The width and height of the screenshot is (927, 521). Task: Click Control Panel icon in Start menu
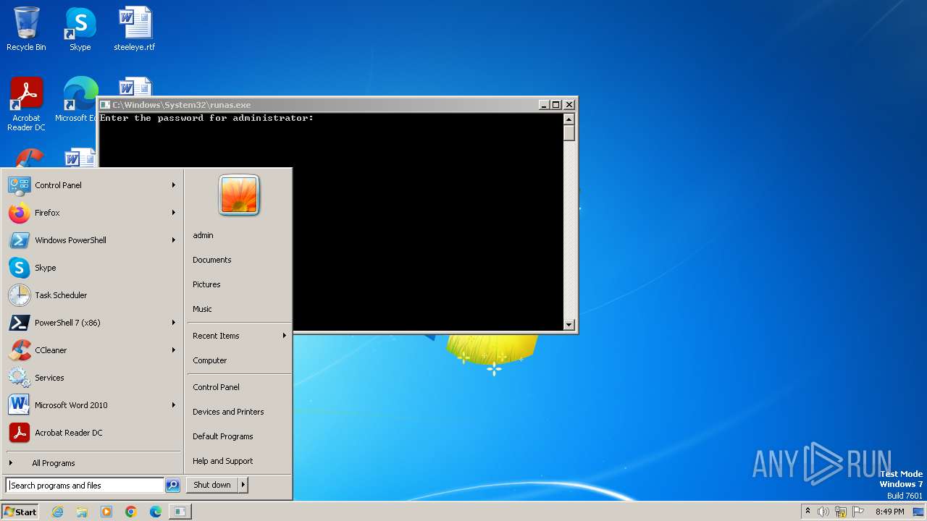point(19,185)
